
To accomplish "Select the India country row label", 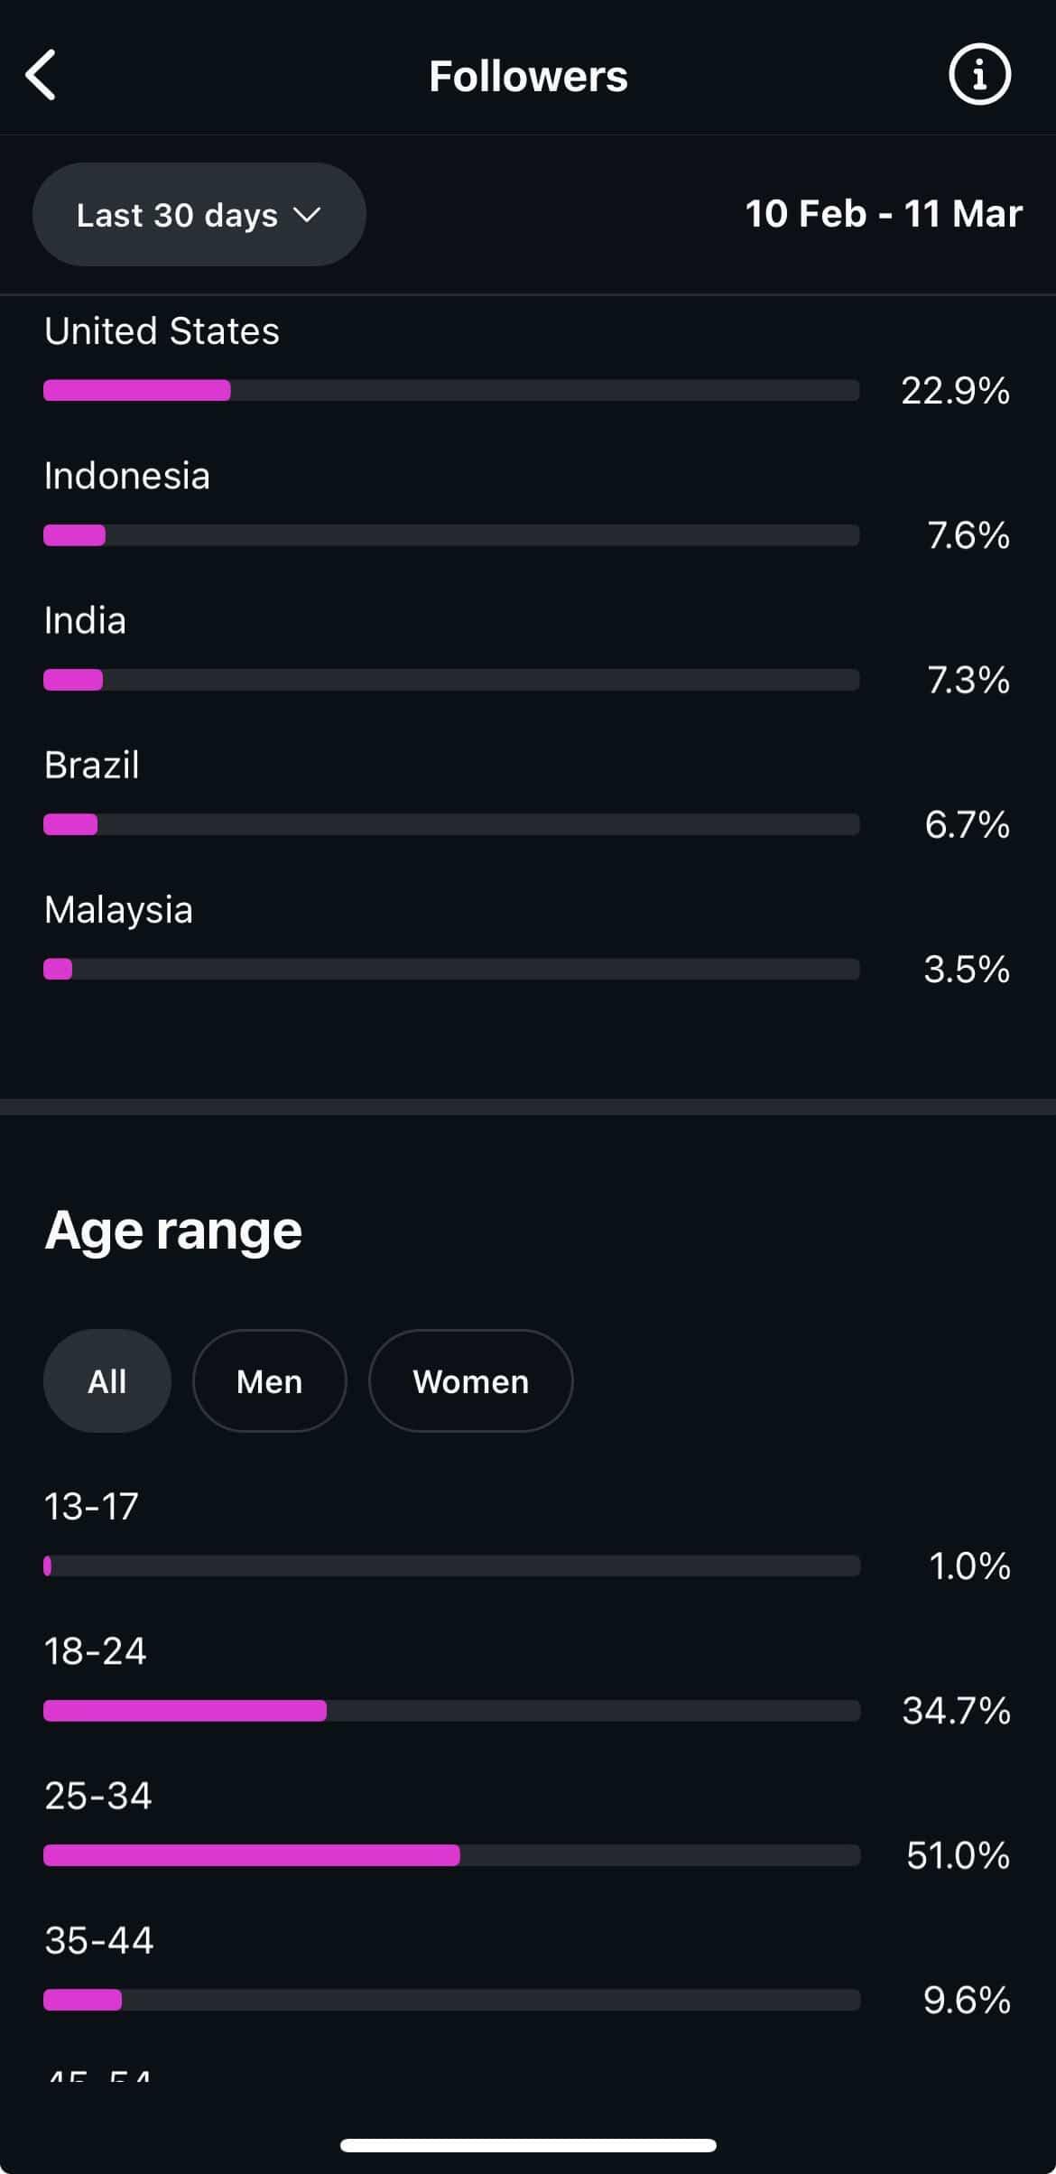I will (86, 621).
